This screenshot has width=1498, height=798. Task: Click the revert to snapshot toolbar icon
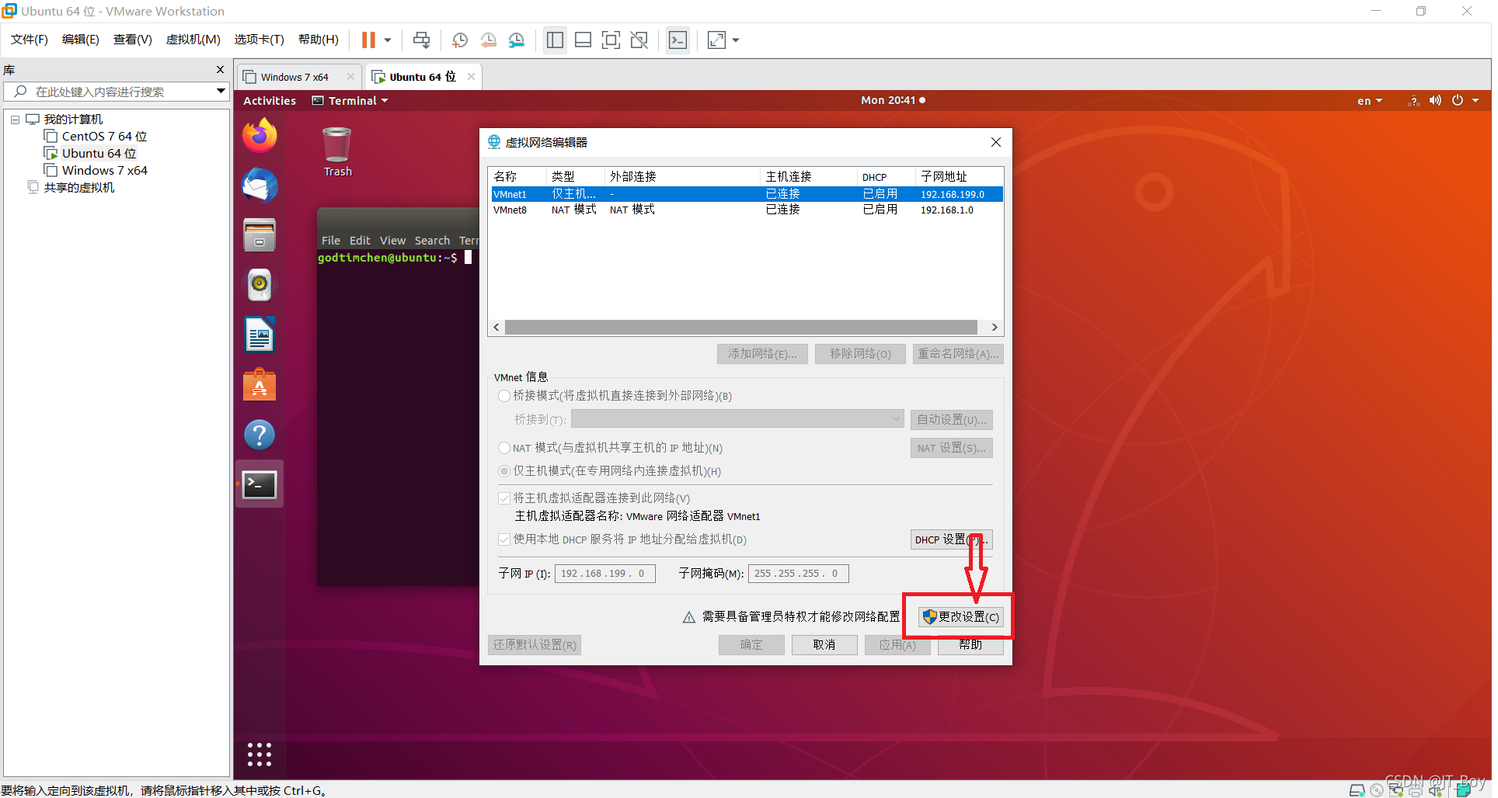click(488, 40)
